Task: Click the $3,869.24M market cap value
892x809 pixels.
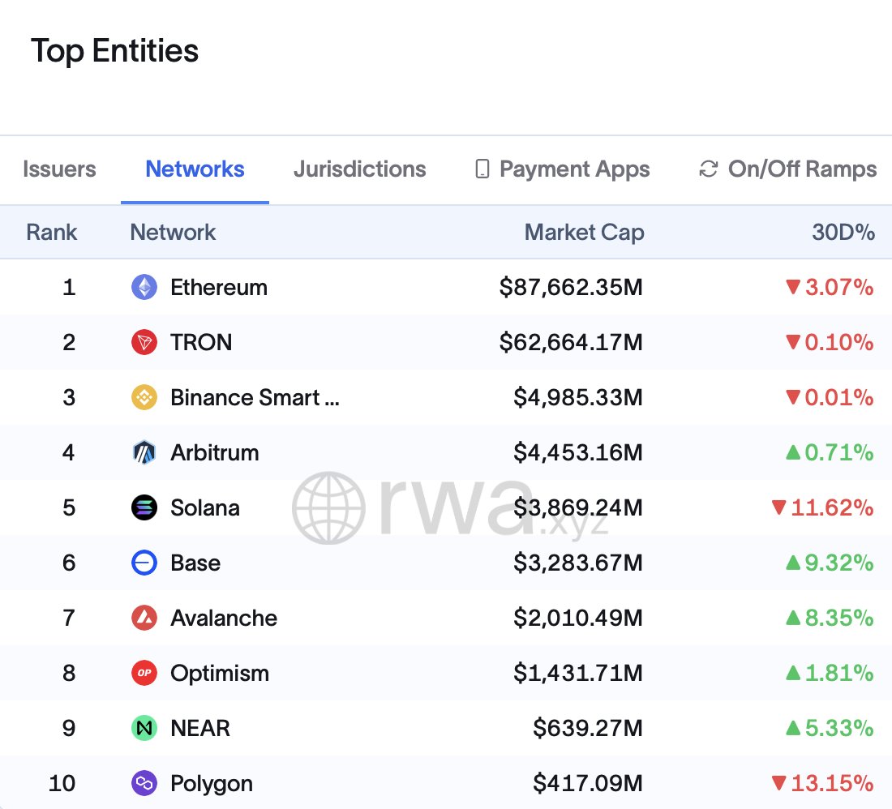Action: point(578,507)
